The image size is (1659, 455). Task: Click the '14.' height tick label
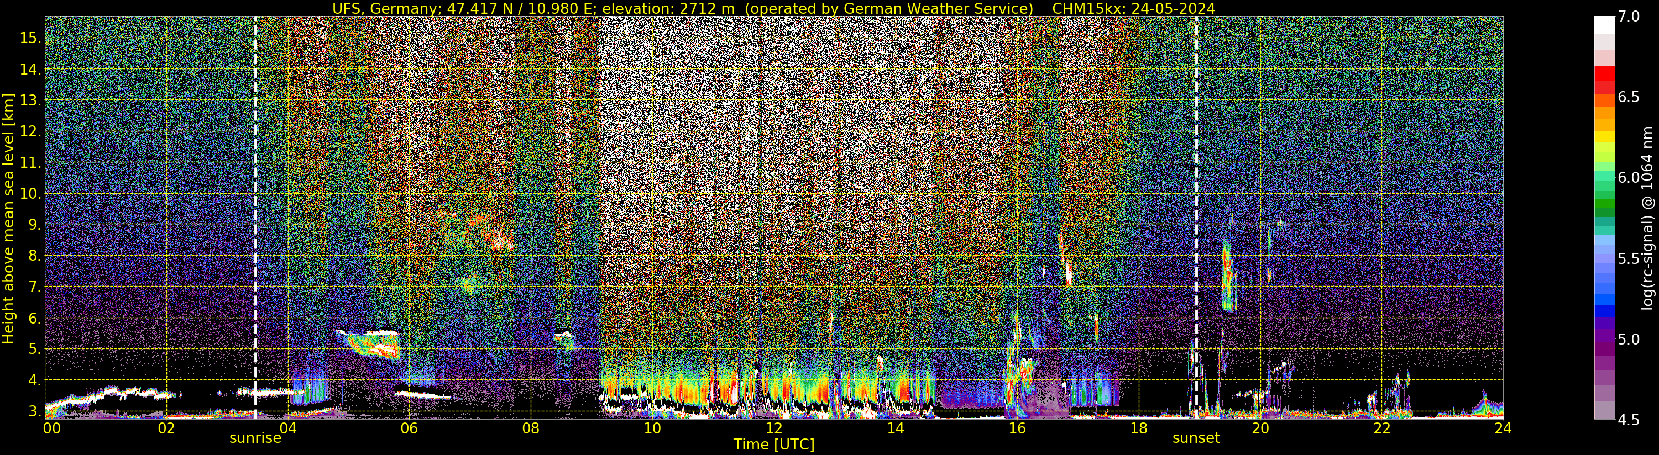click(x=30, y=69)
